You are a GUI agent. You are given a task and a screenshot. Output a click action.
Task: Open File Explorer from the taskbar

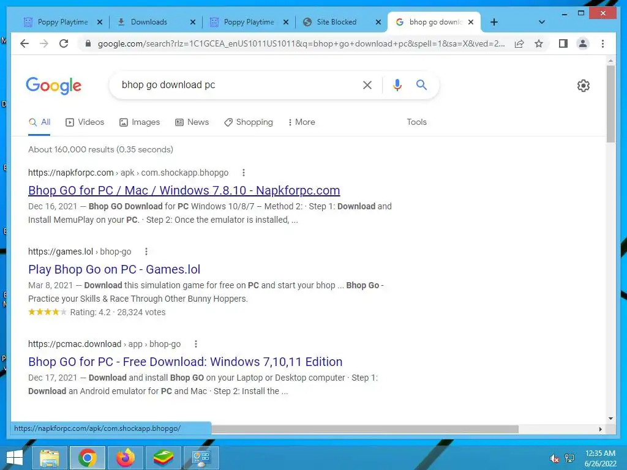pyautogui.click(x=49, y=458)
